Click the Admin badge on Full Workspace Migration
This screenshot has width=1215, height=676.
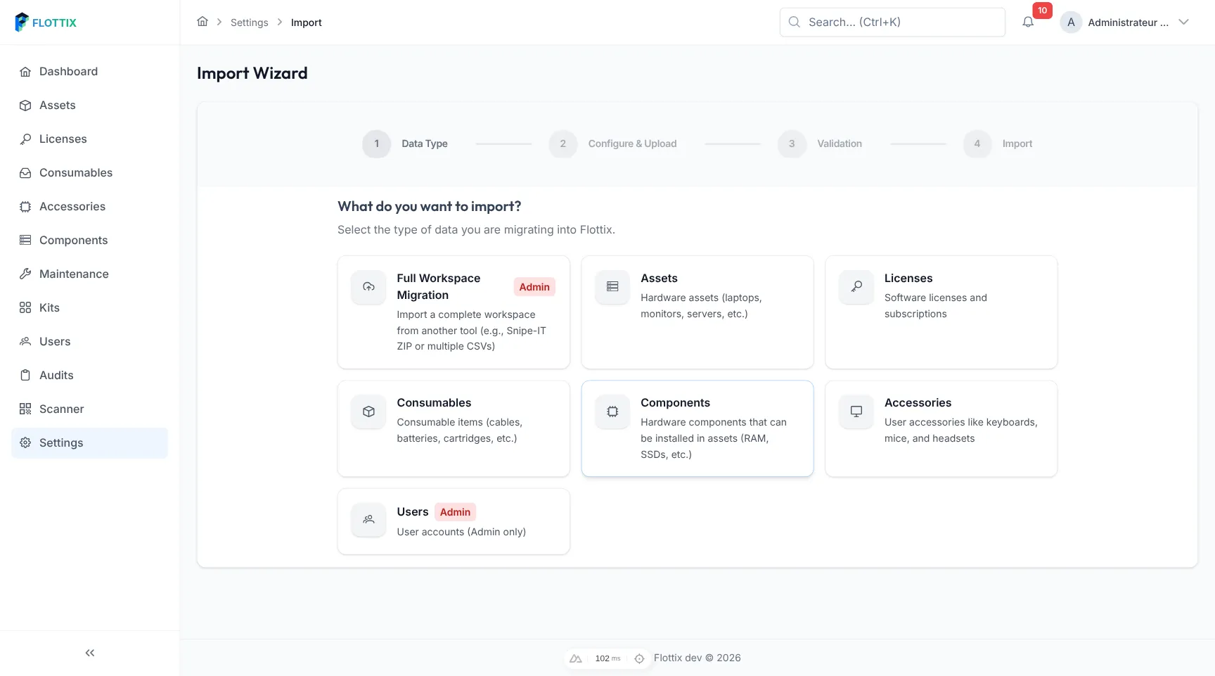point(534,287)
